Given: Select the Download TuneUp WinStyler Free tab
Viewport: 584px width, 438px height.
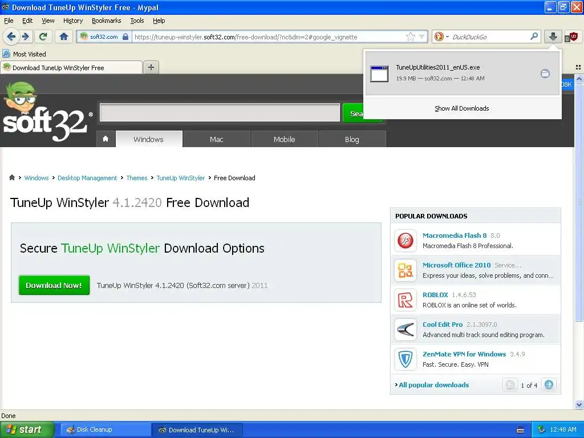Looking at the screenshot, I should [71, 68].
